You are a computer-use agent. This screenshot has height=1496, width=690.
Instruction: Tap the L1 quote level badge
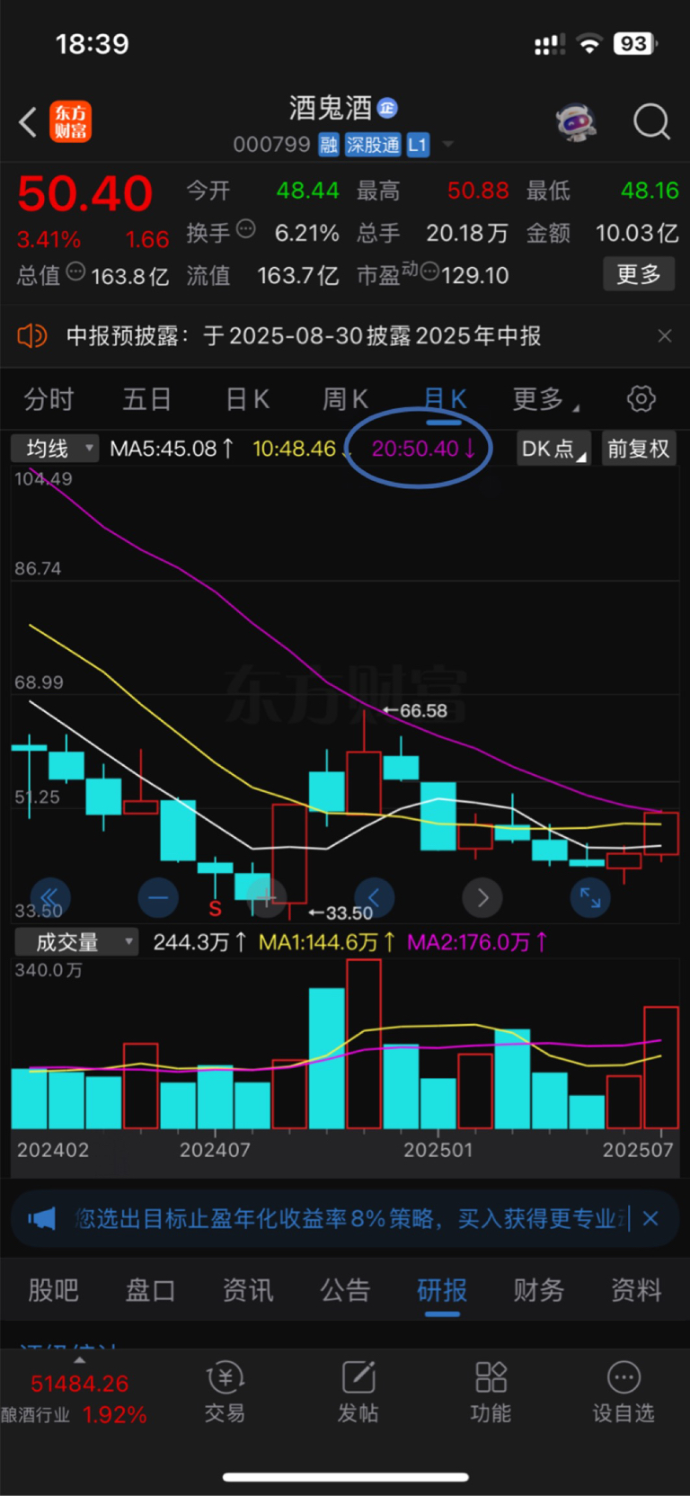(x=418, y=145)
